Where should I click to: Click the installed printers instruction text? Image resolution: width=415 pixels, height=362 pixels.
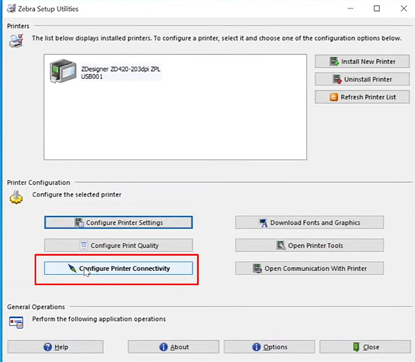click(217, 38)
